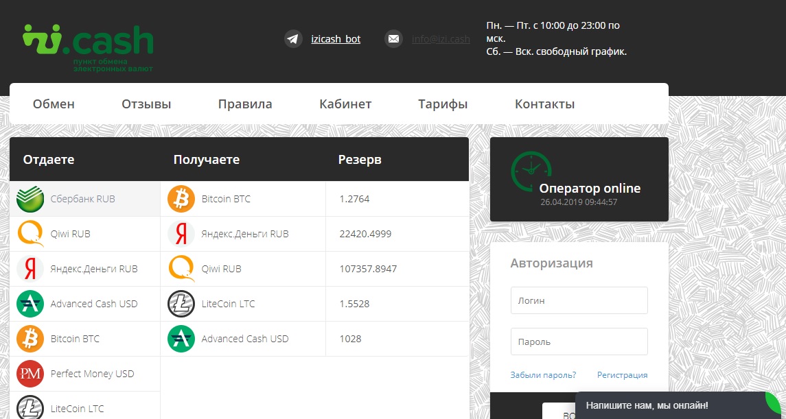Click the izi.cash logo
The height and width of the screenshot is (419, 786).
[x=88, y=48]
